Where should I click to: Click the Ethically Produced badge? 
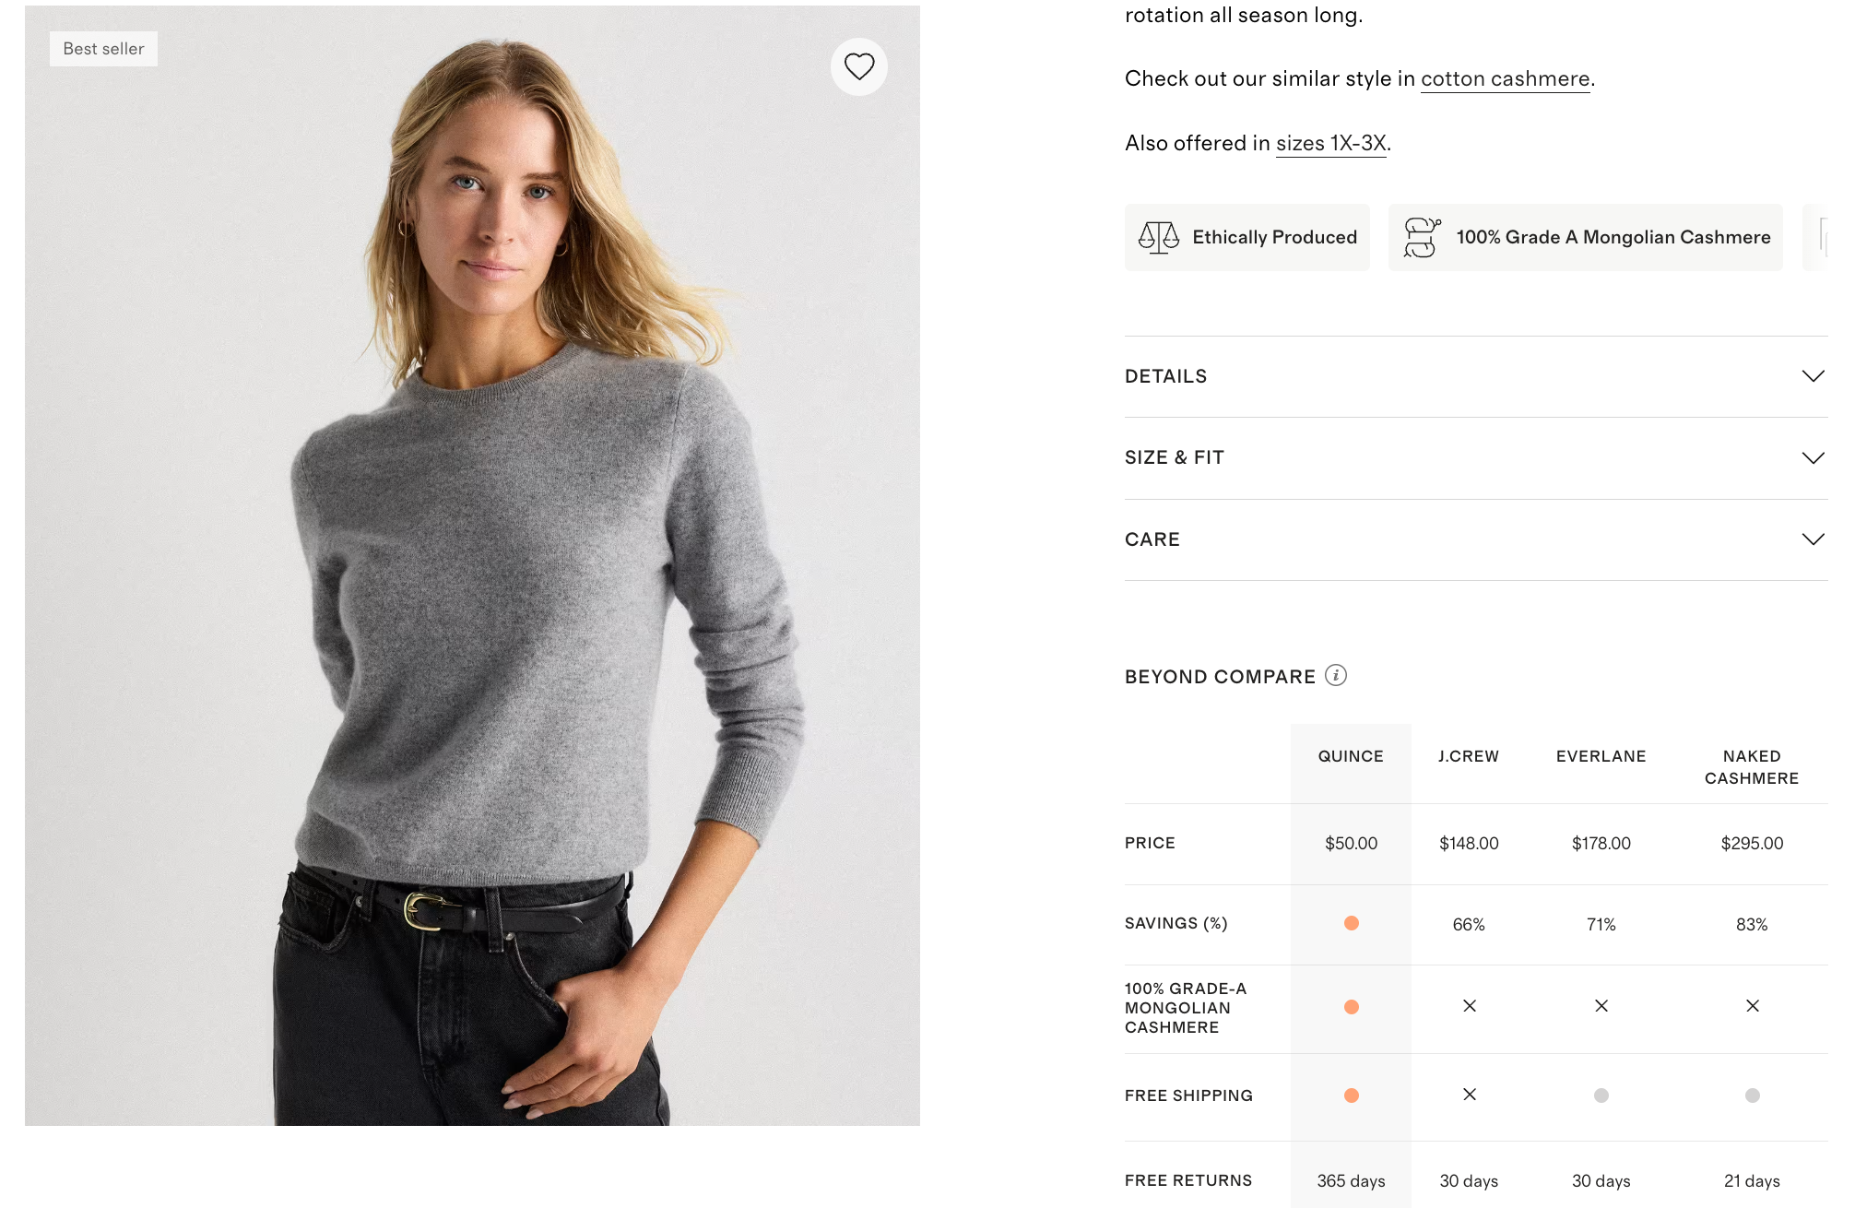(1247, 237)
